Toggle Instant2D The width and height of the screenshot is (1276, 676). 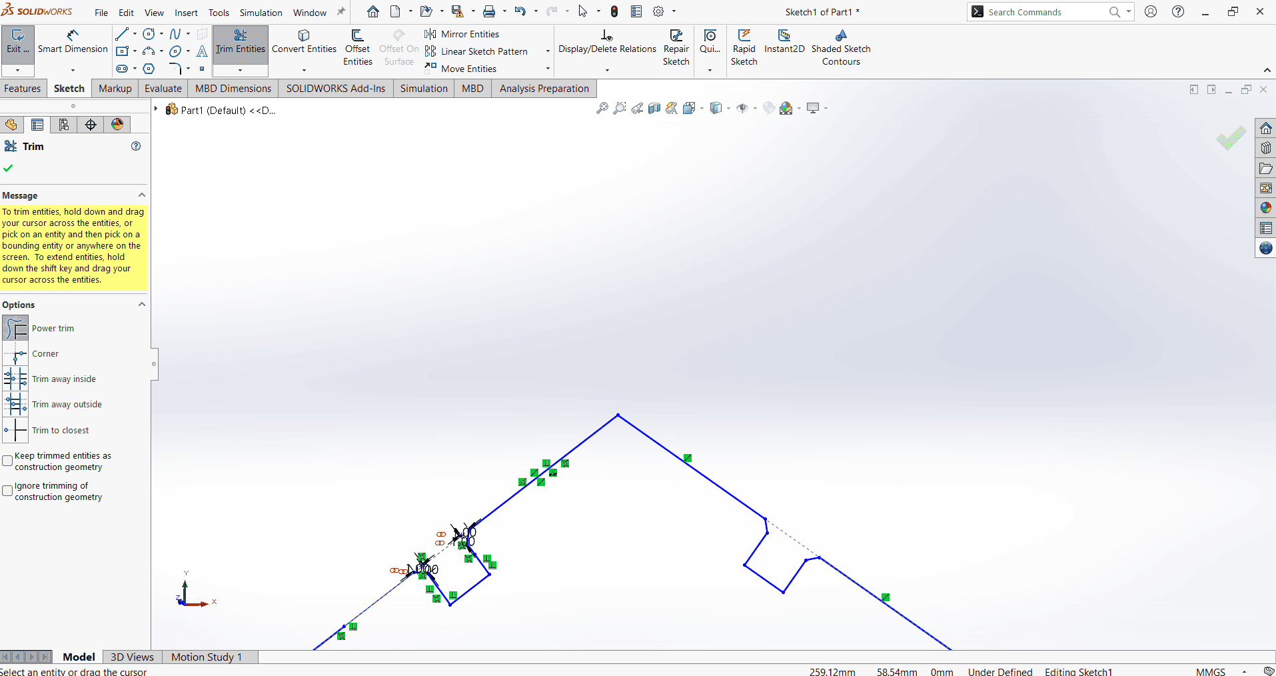tap(784, 41)
